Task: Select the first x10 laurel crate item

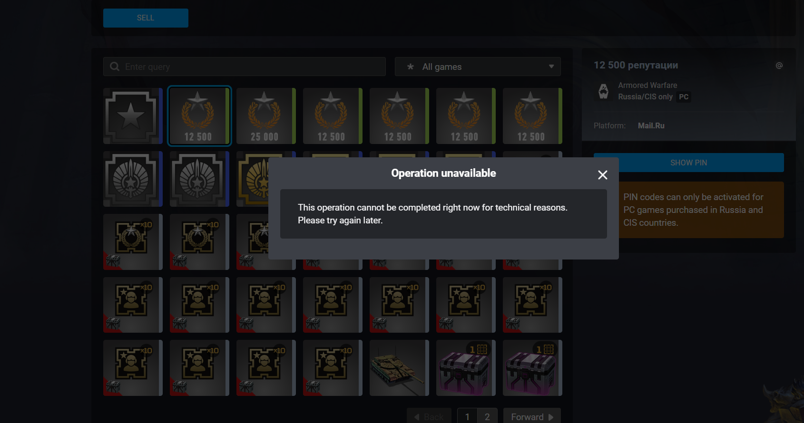Action: point(133,242)
